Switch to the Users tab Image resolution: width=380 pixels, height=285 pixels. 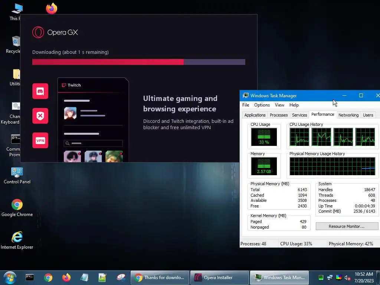368,115
